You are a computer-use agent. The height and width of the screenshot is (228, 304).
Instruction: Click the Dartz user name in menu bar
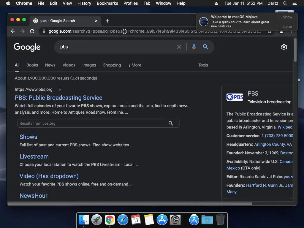pos(273,3)
